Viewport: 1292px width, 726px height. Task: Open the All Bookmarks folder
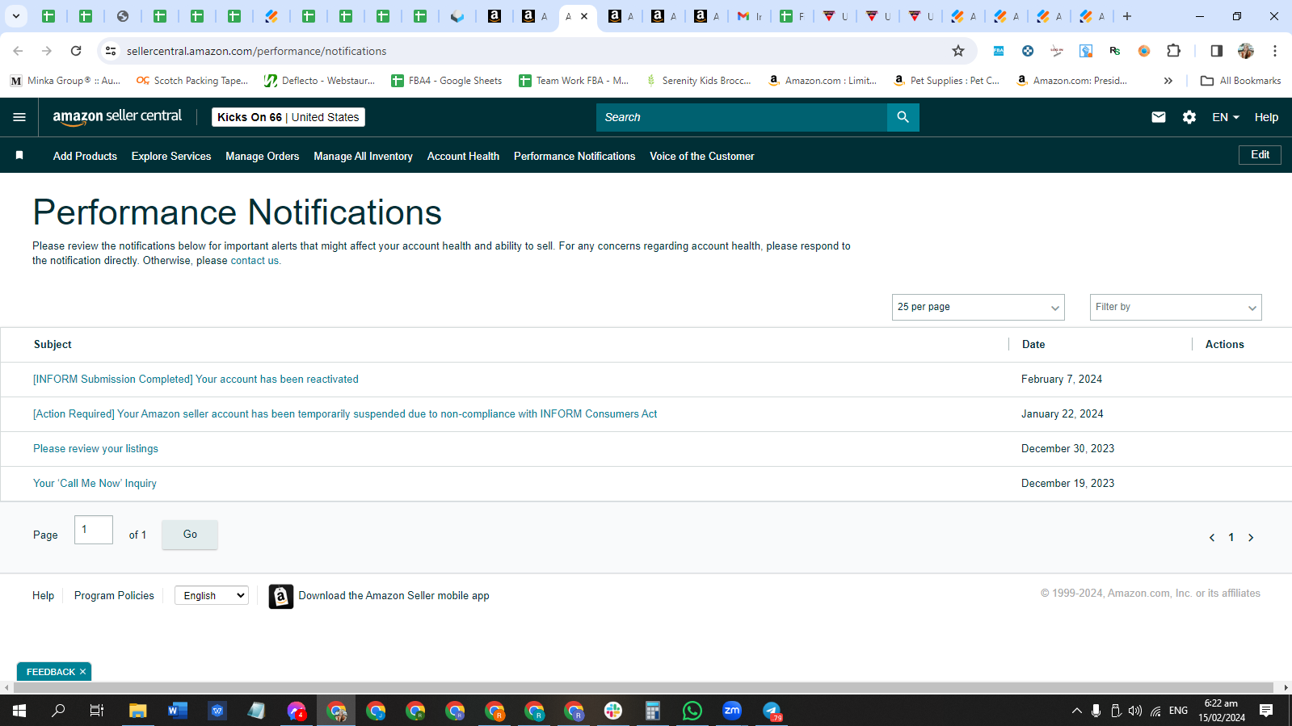pos(1240,81)
